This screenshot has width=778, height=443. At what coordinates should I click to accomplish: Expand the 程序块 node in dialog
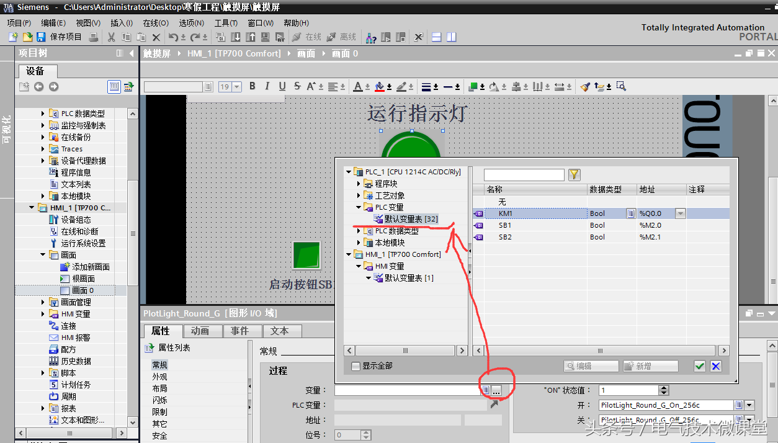(x=359, y=184)
